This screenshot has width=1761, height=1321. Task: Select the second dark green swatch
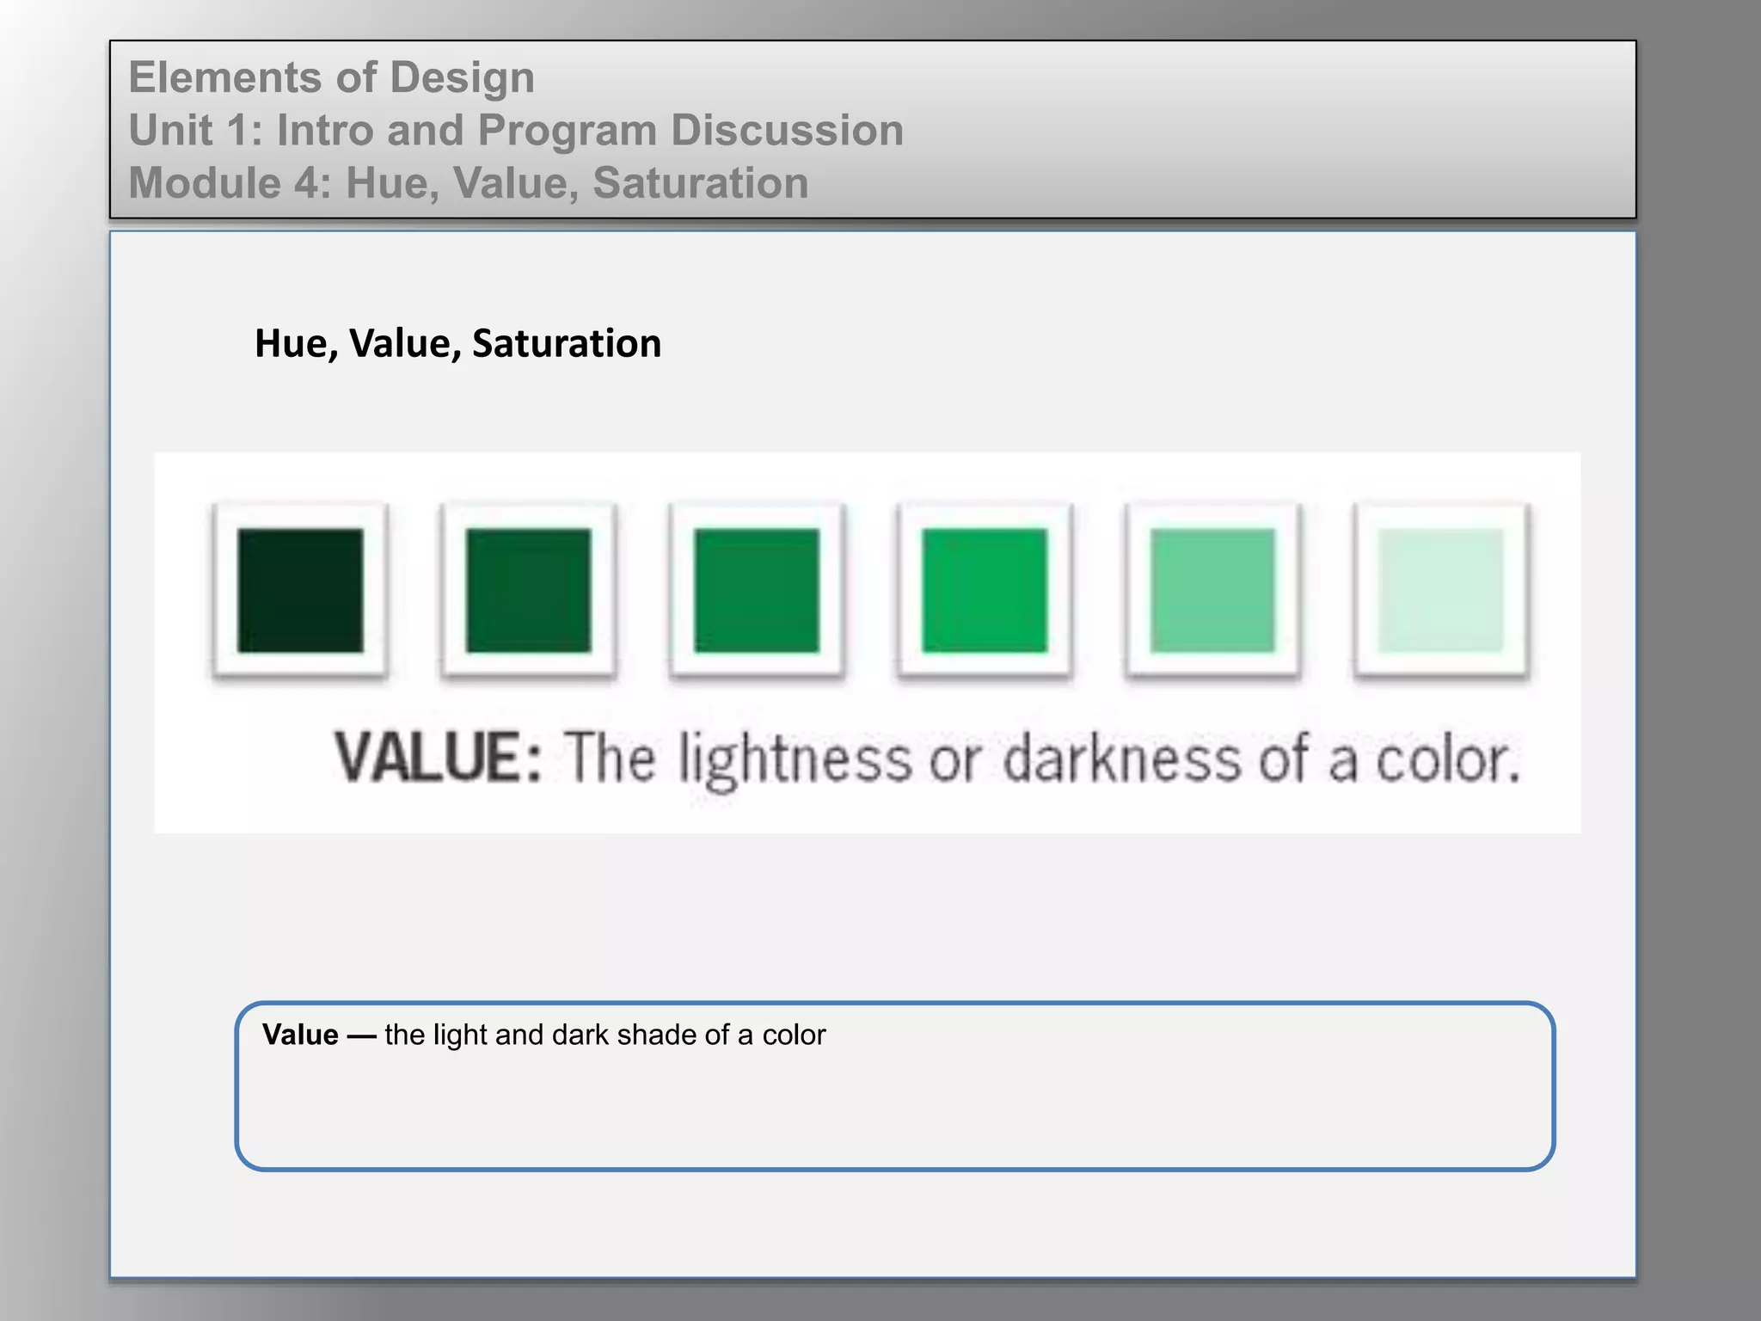tap(528, 591)
